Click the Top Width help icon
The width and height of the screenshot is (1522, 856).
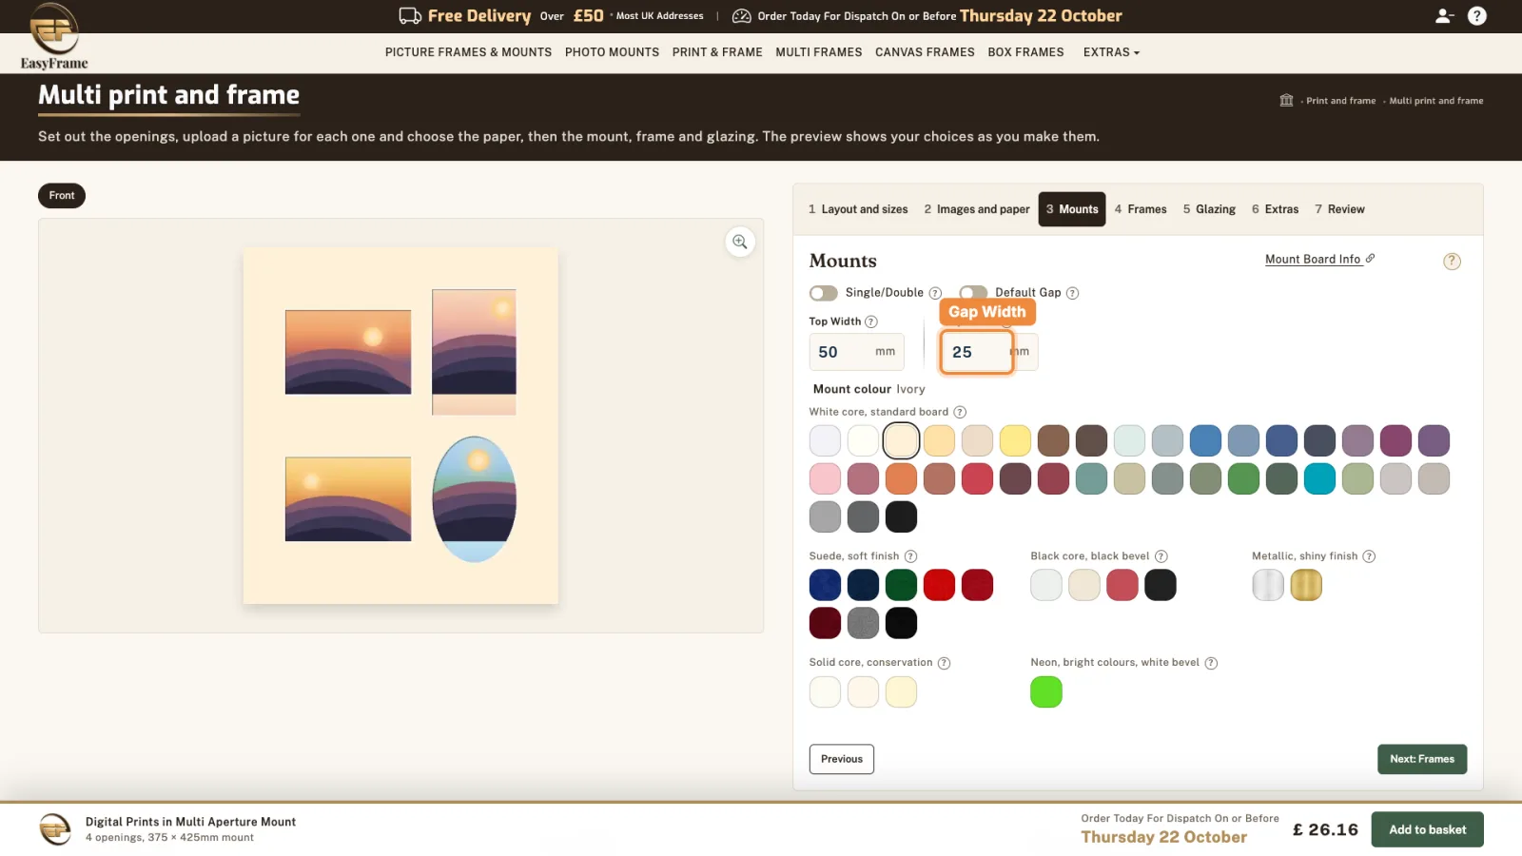(x=871, y=321)
